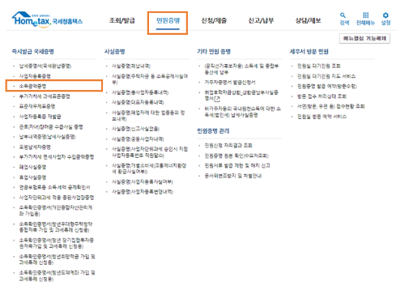Open 서면(방문, 우편 등) 접수현황 조회
The height and width of the screenshot is (294, 405).
tap(330, 106)
